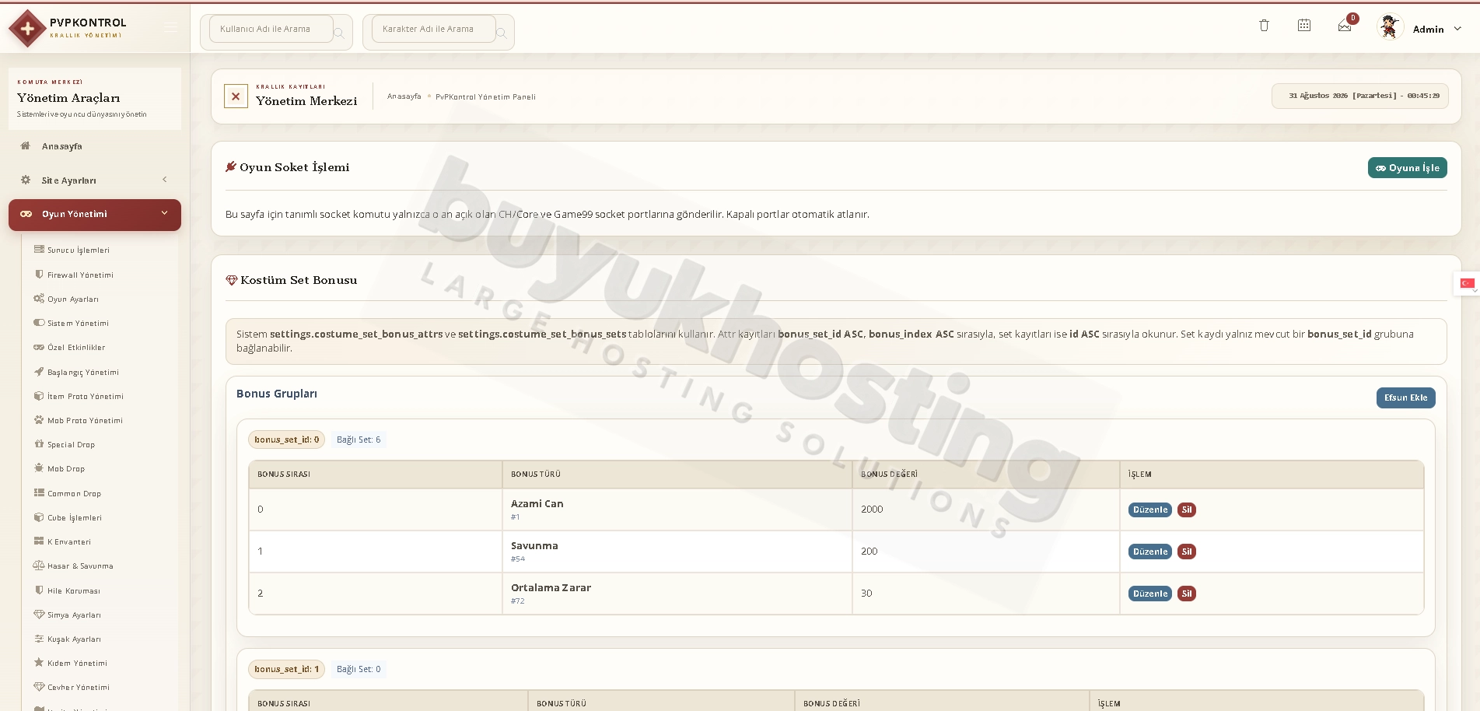The image size is (1480, 711).
Task: Click the bonus_set_id: 1 badge
Action: [286, 669]
